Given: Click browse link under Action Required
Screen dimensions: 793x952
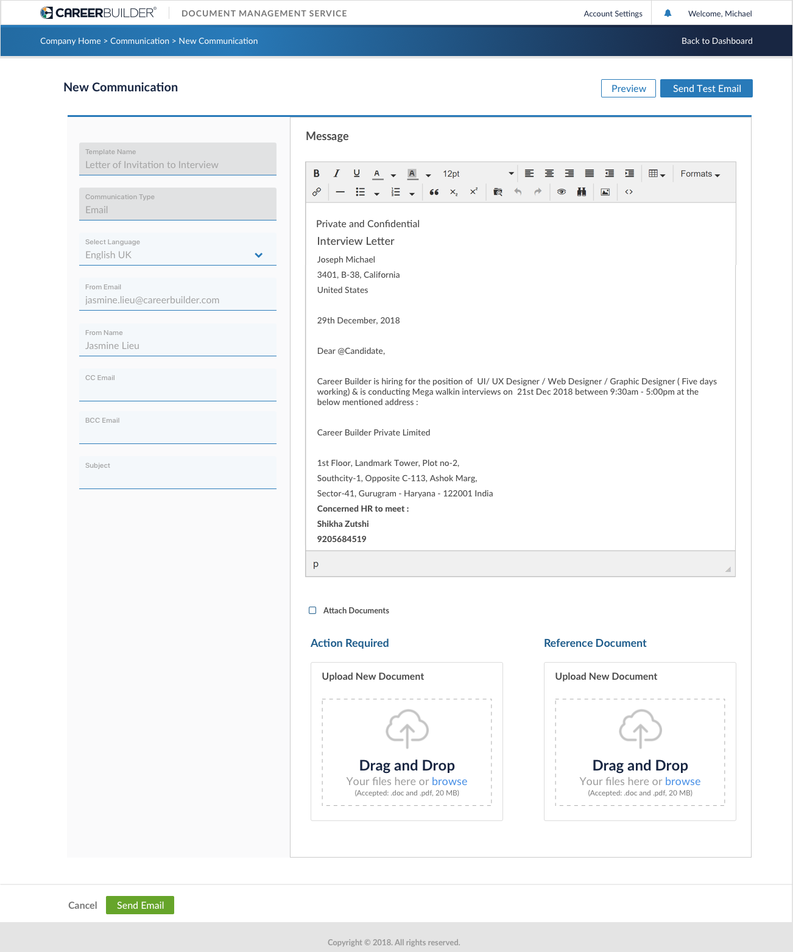Looking at the screenshot, I should pyautogui.click(x=449, y=781).
